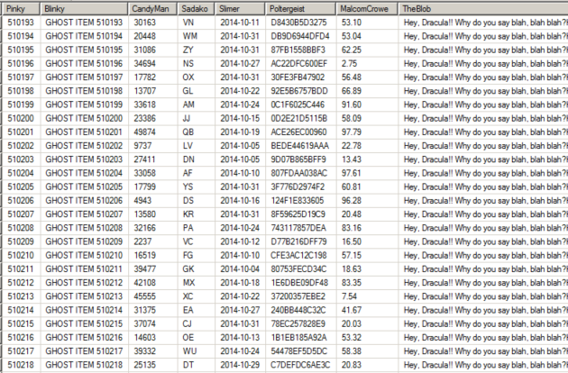The width and height of the screenshot is (568, 373).
Task: Click the TheBlob column header
Action: [483, 9]
